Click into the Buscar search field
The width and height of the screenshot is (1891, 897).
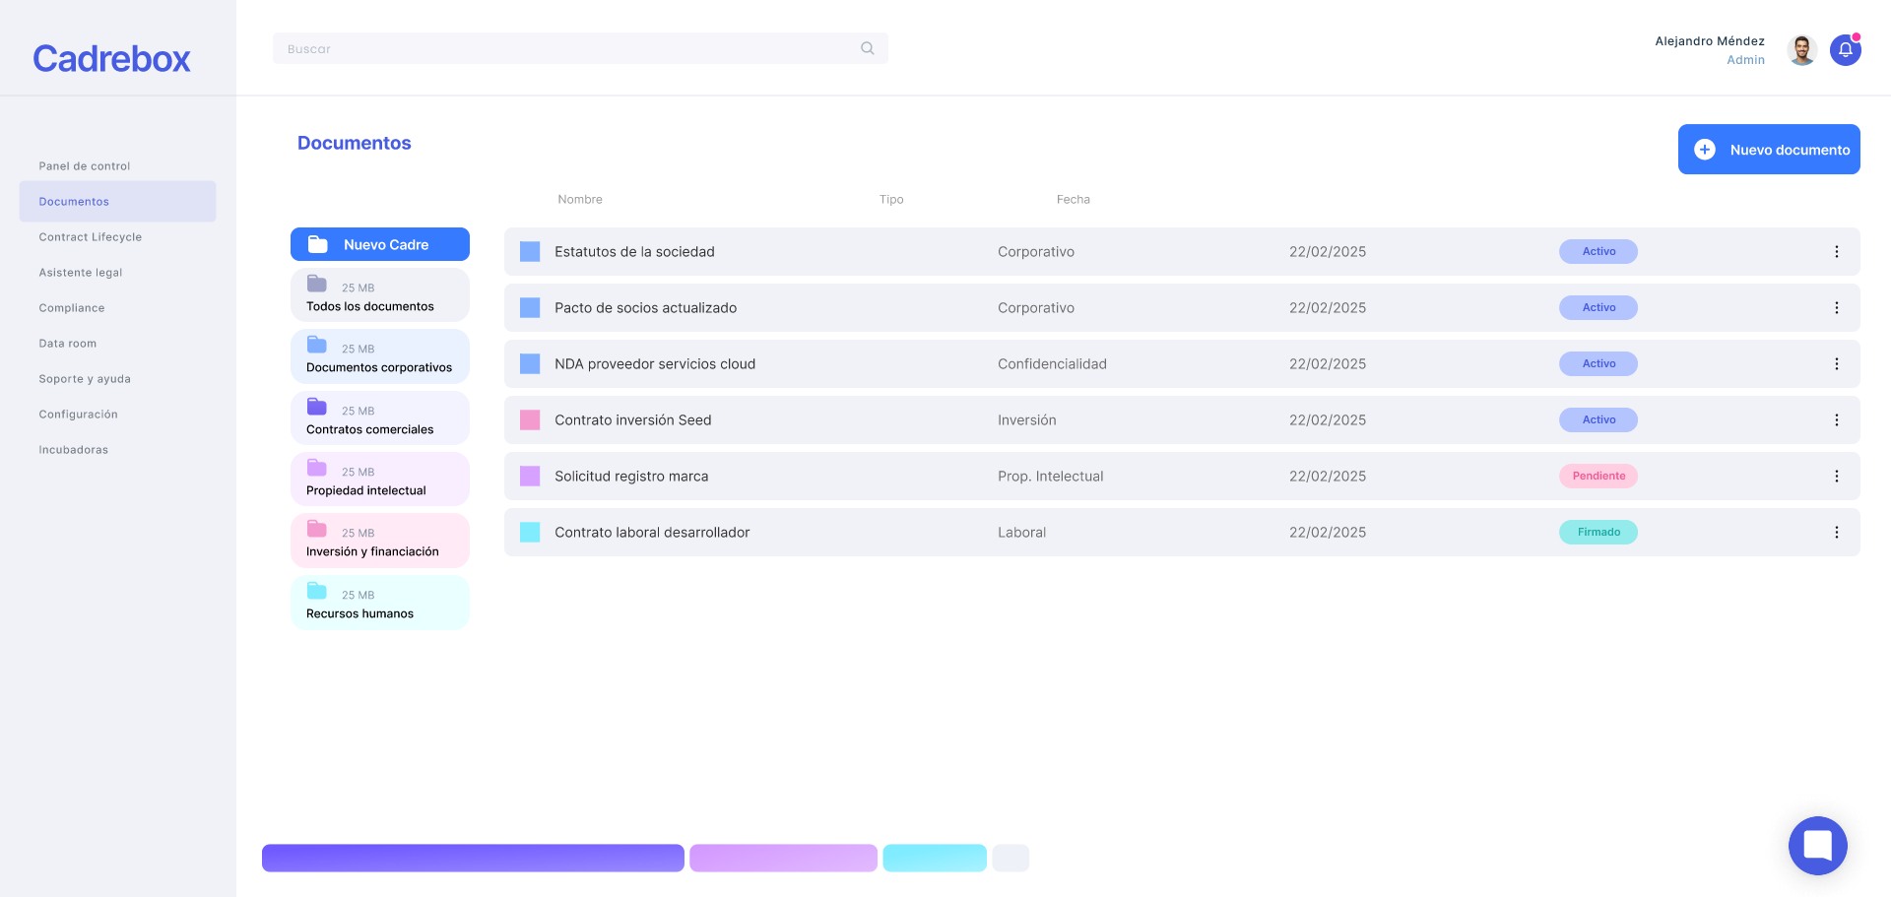[x=580, y=48]
